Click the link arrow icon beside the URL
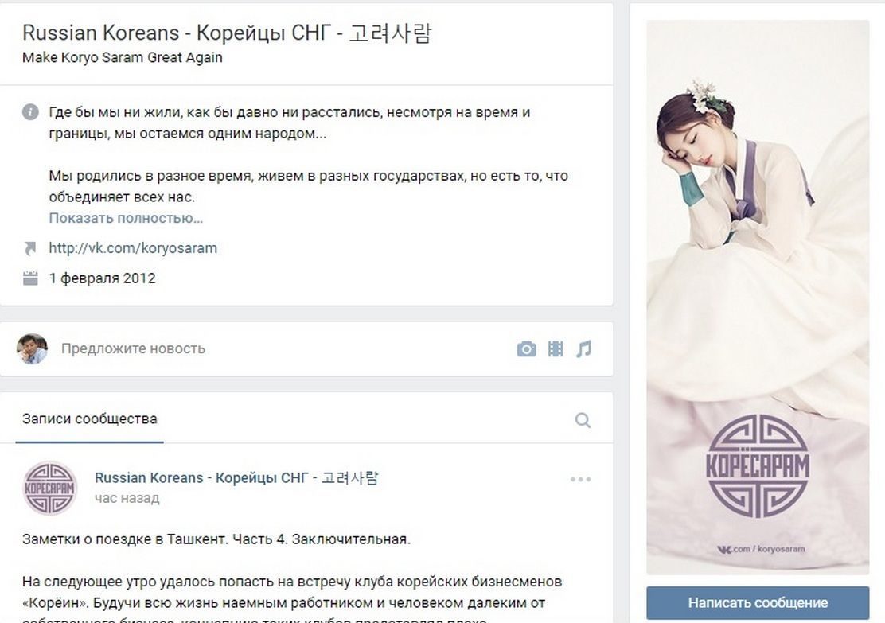This screenshot has width=885, height=623. (30, 247)
